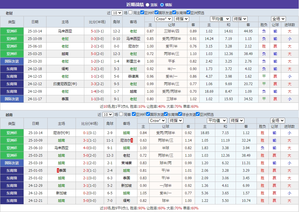Uncheck the 亚洲杯 filter in the Laos section

(x=142, y=13)
